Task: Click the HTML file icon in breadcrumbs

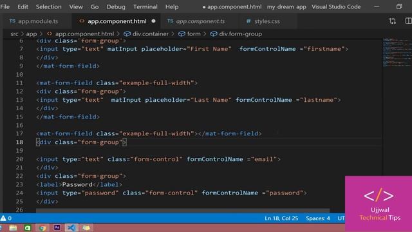Action: coord(49,34)
